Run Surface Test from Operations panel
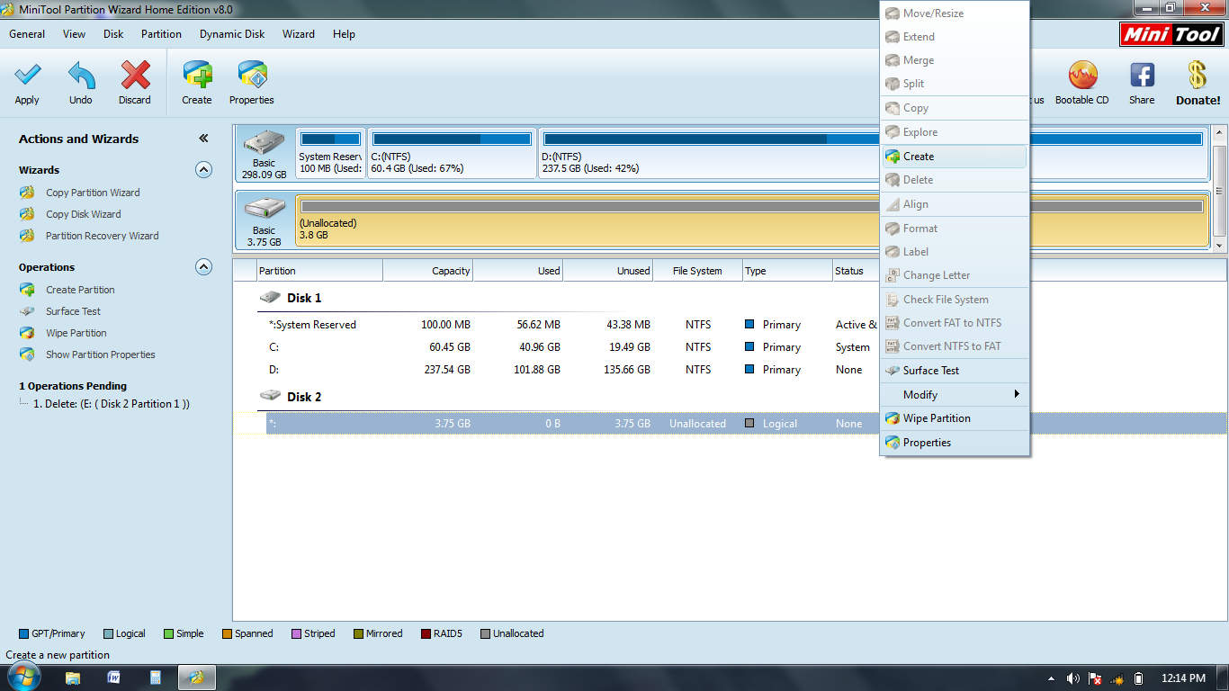Image resolution: width=1229 pixels, height=691 pixels. (73, 311)
